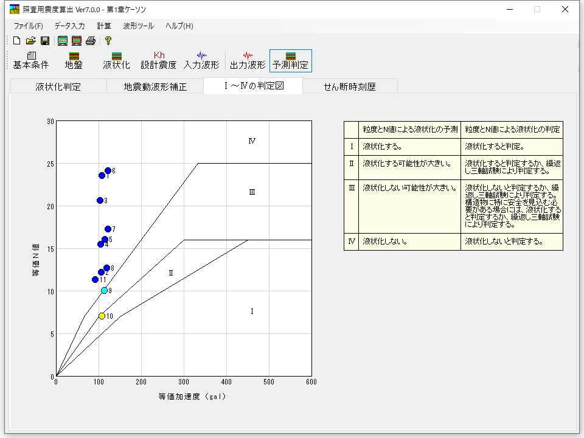Click the blue data point labeled 5

point(105,240)
